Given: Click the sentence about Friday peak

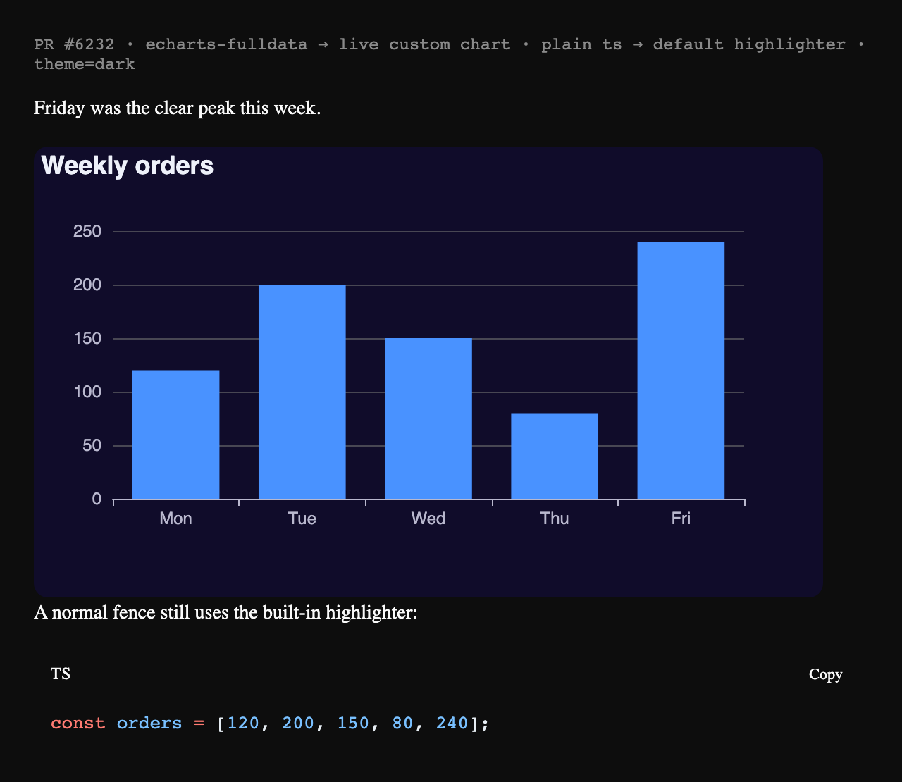Looking at the screenshot, I should tap(178, 108).
